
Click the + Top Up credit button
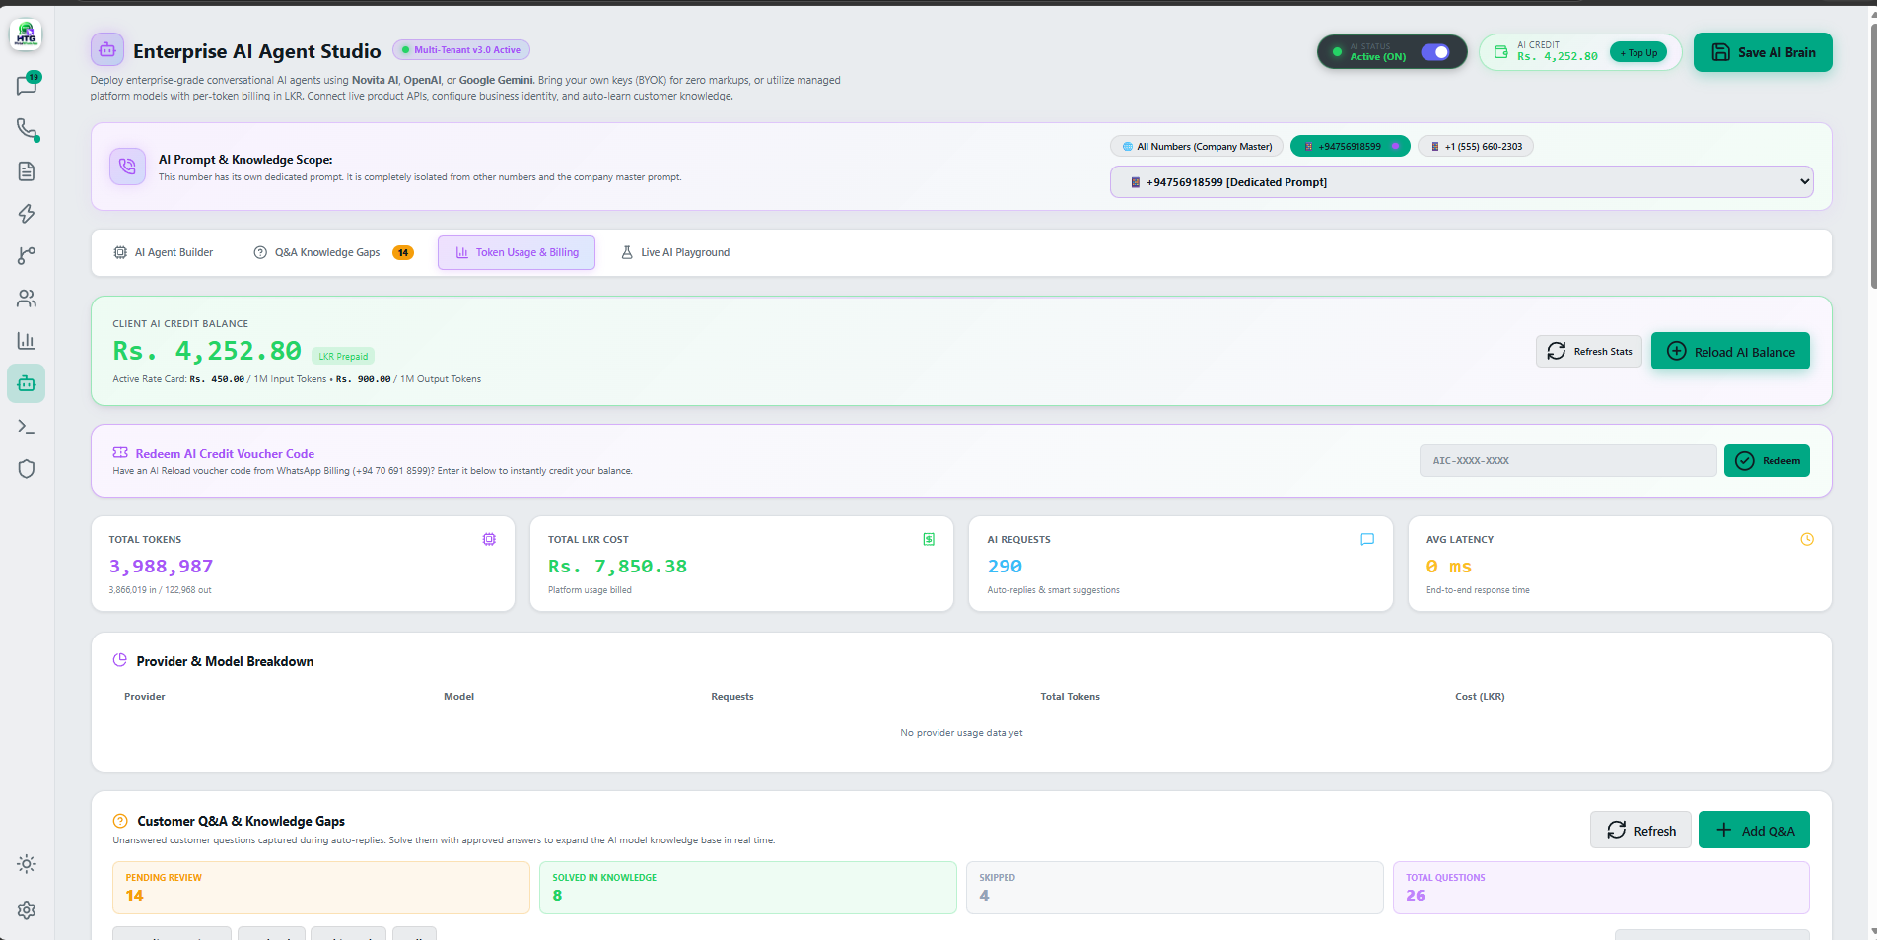point(1638,53)
